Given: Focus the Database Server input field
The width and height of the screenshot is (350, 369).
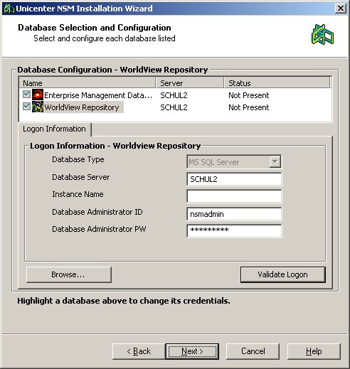Looking at the screenshot, I should click(x=234, y=179).
